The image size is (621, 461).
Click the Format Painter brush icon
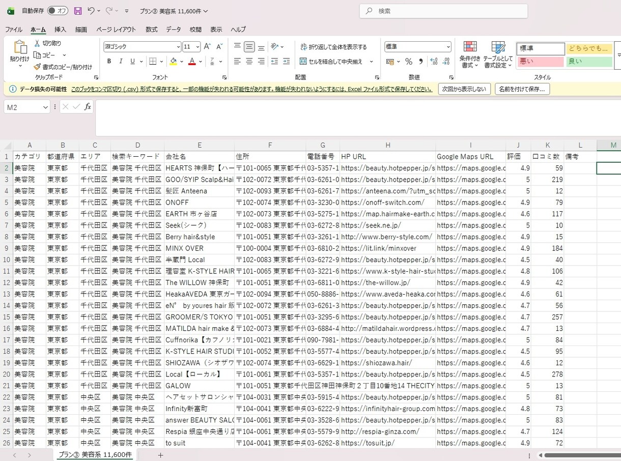pos(37,67)
